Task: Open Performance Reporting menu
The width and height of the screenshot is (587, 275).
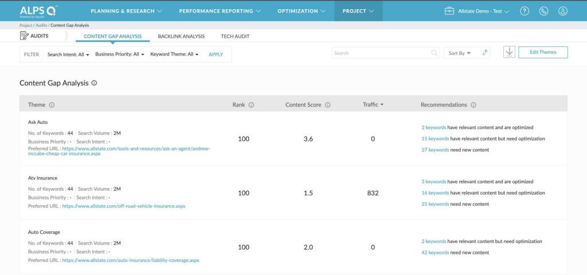Action: click(220, 11)
